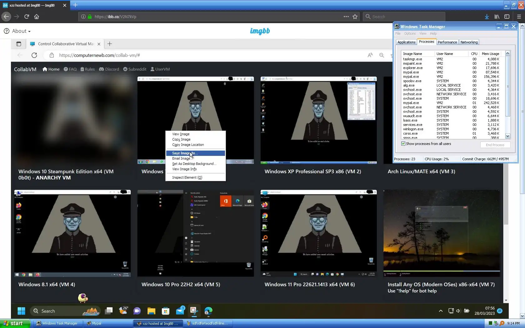Click the orange magnifier tray icon
This screenshot has width=525, height=328.
(502, 323)
